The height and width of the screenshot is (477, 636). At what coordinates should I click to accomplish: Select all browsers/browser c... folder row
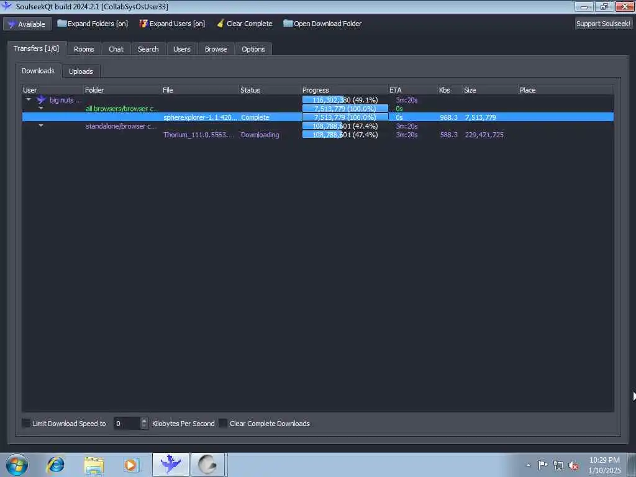click(x=317, y=108)
